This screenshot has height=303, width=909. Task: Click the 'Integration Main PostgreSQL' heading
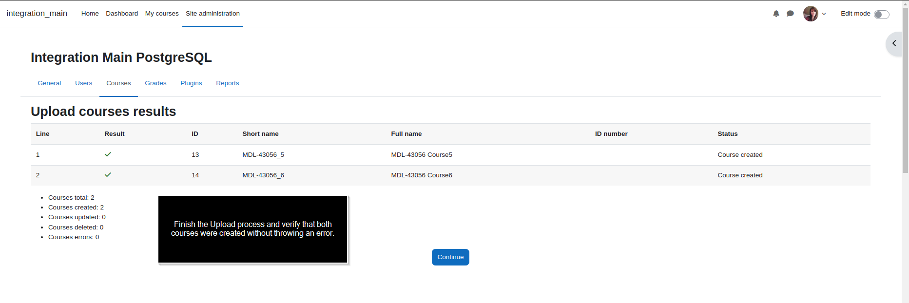121,57
